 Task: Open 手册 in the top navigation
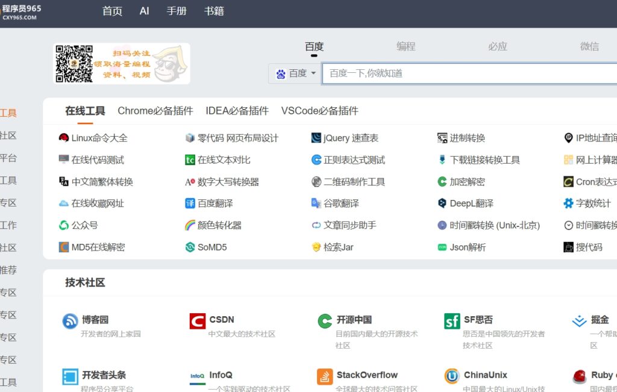(x=177, y=11)
